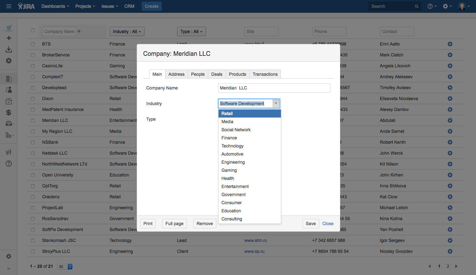This screenshot has height=275, width=476.
Task: Click the import download icon in sidebar
Action: coord(9,50)
